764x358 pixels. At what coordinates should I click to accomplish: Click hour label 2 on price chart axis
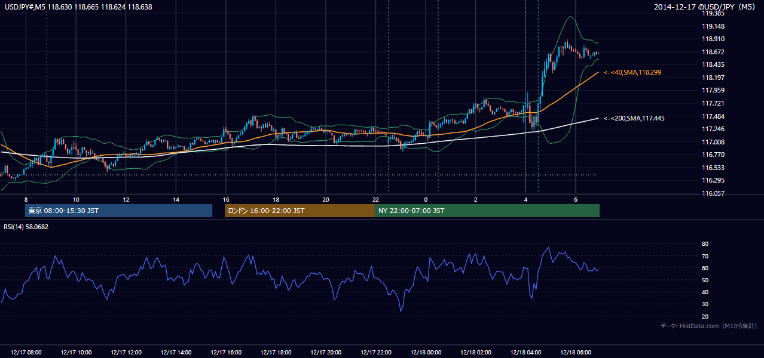(476, 199)
